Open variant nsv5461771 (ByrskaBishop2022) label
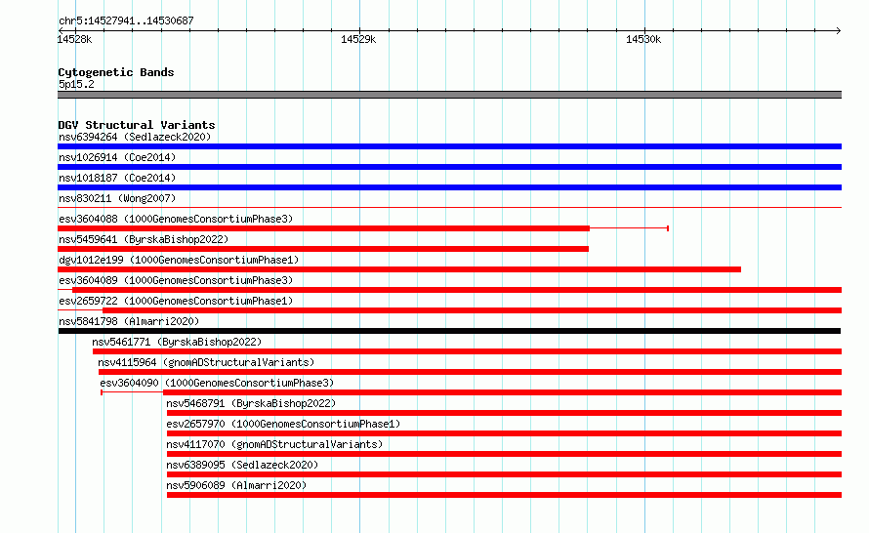 point(177,342)
